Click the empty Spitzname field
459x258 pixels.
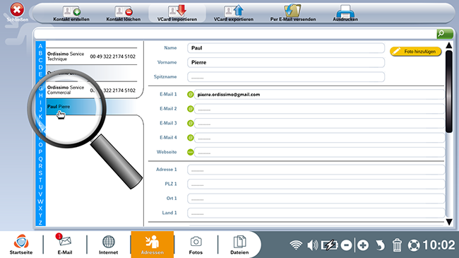pyautogui.click(x=286, y=77)
